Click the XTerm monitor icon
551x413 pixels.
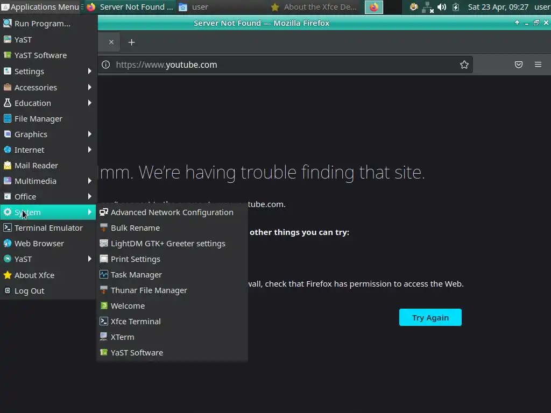coord(104,337)
